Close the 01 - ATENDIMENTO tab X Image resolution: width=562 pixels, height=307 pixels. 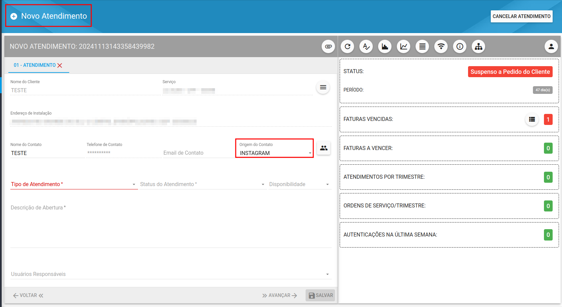pos(60,65)
